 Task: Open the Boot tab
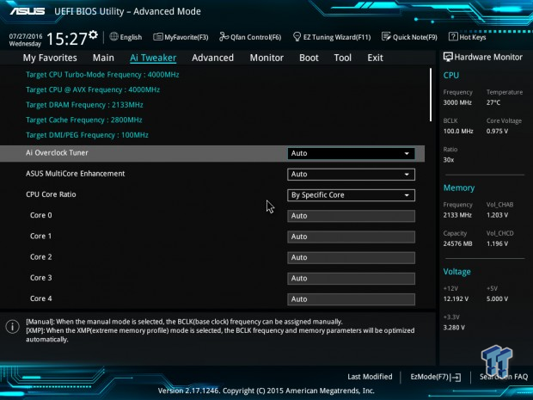pos(309,58)
